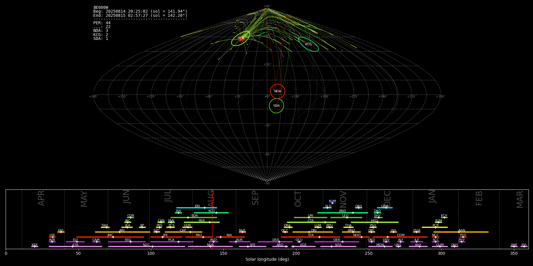
Task: Click the STA red bar
Action: coord(311,237)
